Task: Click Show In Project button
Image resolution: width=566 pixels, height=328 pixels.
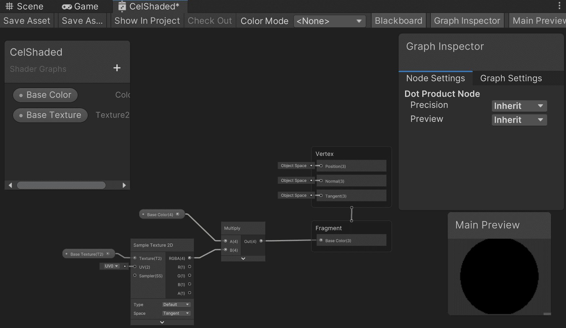Action: tap(147, 20)
